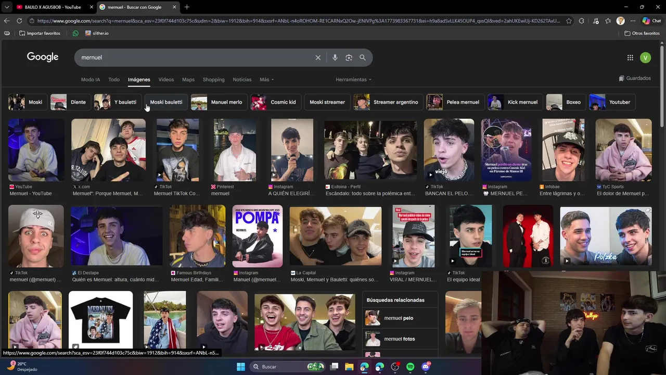Open the Edge profile avatar in toolbar
Viewport: 666px width, 375px height.
click(620, 21)
